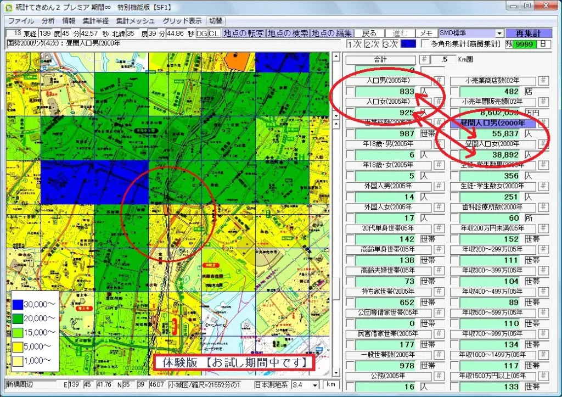Enable the 多角形集計 checkbox

pos(425,44)
